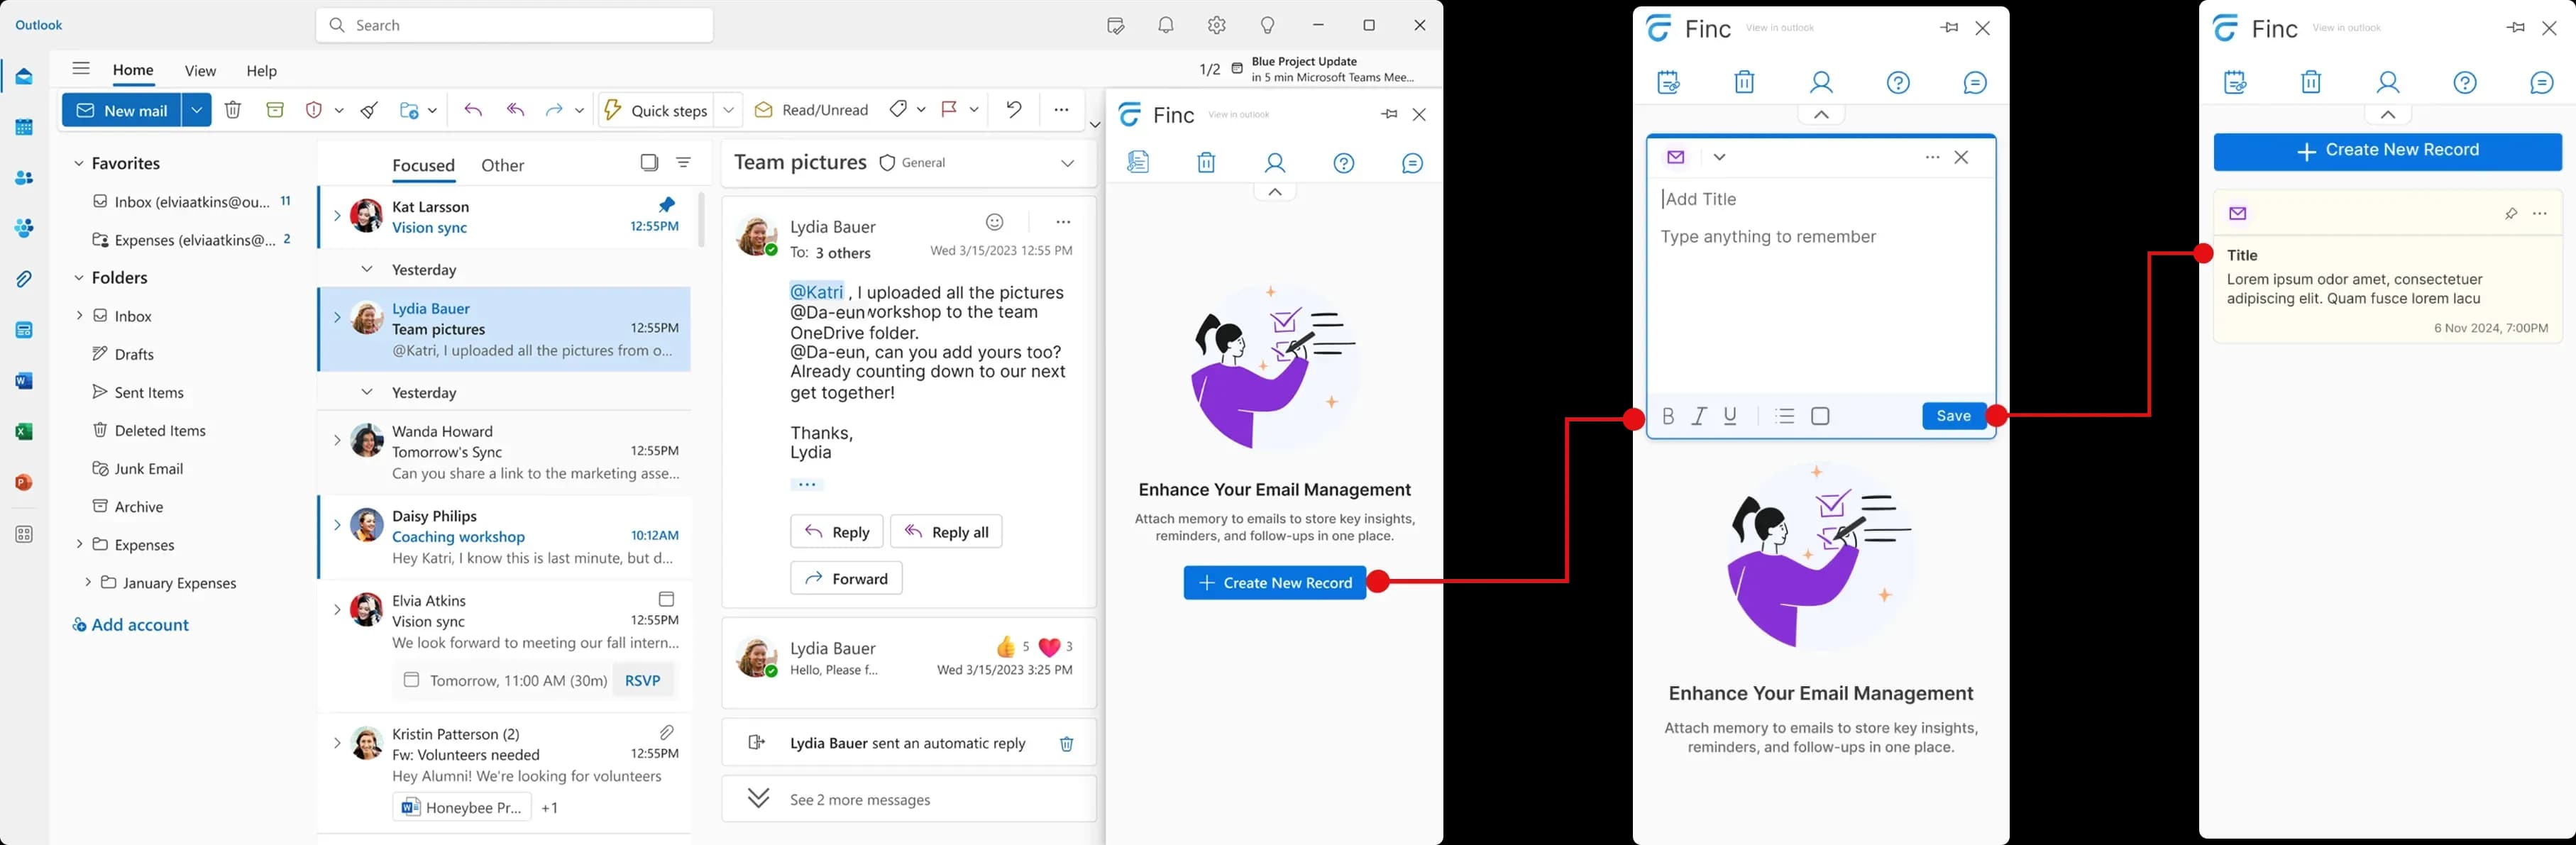Click Create New Record in Outlook's Finc pane

(1275, 583)
